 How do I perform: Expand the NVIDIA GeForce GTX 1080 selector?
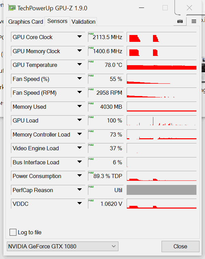[63, 246]
